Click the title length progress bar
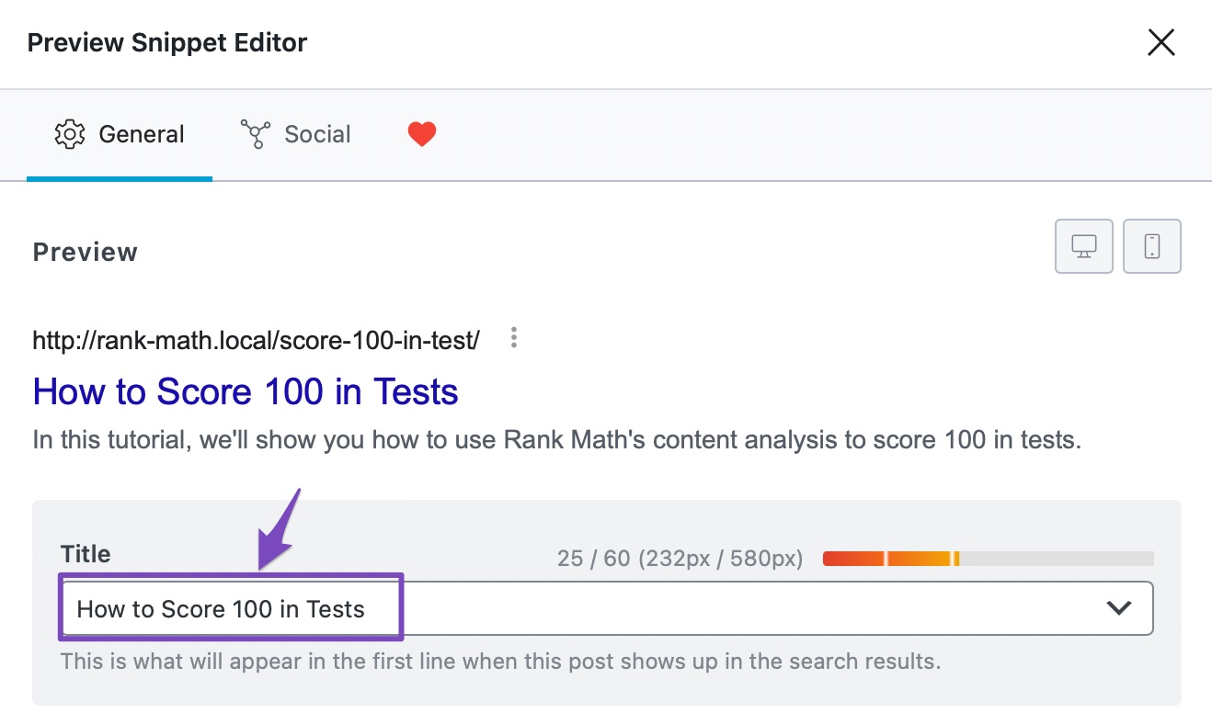The image size is (1212, 713). click(x=987, y=558)
